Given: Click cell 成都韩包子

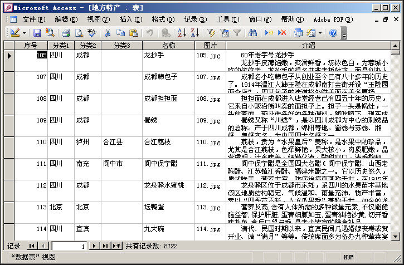Looking at the screenshot, I should click(x=168, y=82).
